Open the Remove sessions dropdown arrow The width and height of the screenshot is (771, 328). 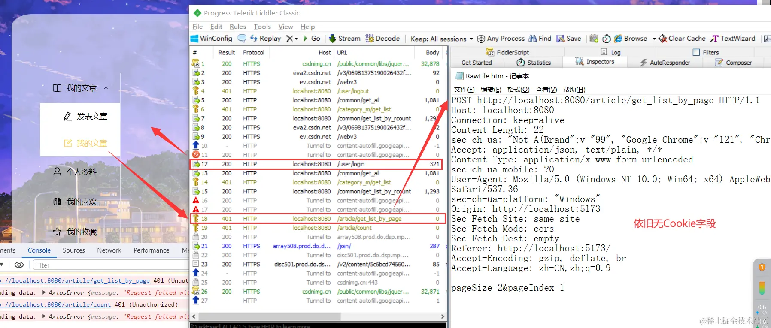296,39
